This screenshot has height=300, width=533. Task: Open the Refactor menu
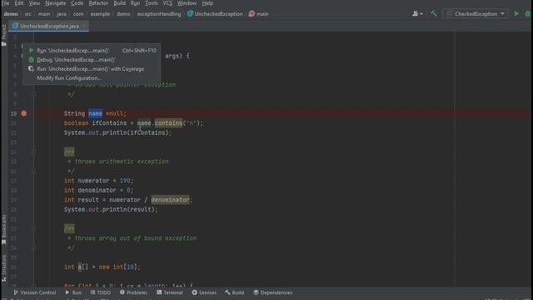click(98, 3)
